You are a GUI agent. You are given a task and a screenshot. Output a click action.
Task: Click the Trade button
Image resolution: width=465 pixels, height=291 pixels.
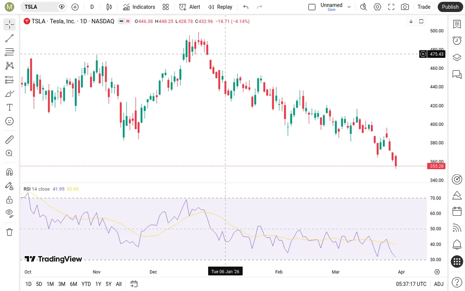click(424, 7)
